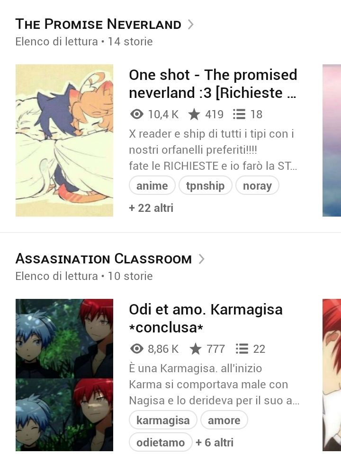Select the anime tag

coord(152,185)
